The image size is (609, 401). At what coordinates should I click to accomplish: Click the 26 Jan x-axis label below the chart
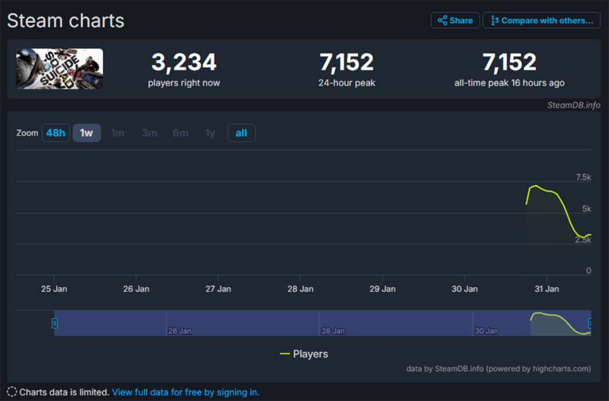pos(136,289)
